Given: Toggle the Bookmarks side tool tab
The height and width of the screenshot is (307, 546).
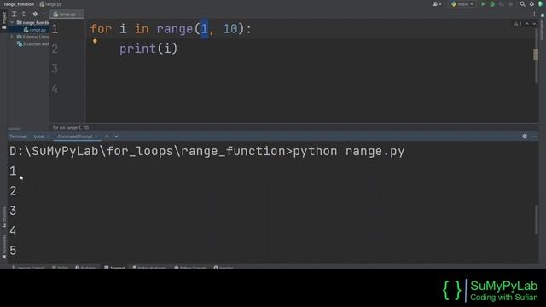Looking at the screenshot, I should pyautogui.click(x=3, y=246).
